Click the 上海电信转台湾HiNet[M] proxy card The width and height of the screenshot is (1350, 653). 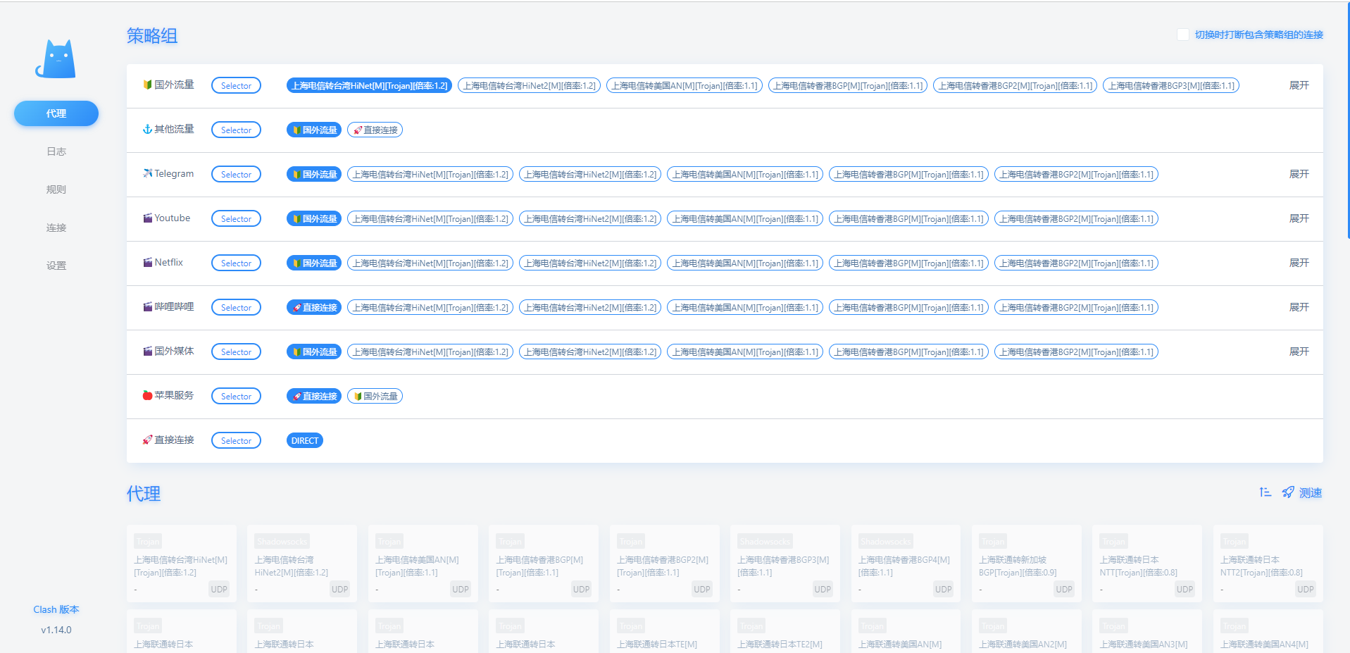tap(182, 564)
